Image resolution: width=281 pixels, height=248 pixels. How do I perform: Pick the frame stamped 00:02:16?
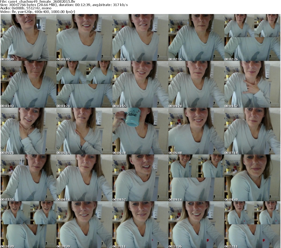coord(196,37)
